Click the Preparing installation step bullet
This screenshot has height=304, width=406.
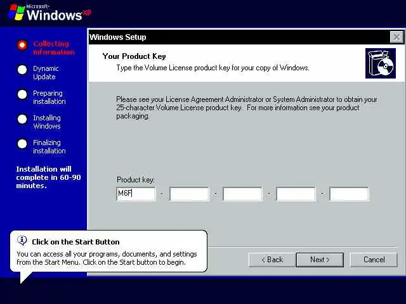[x=22, y=94]
